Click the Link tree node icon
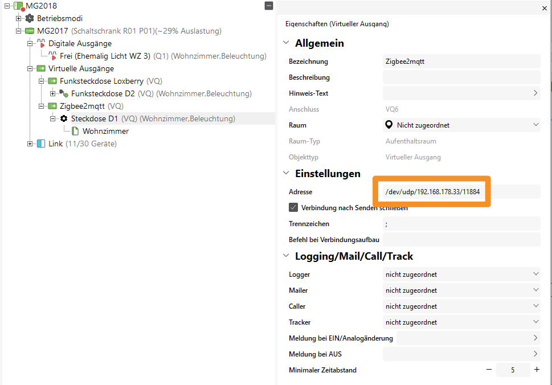The width and height of the screenshot is (552, 385). click(x=41, y=144)
